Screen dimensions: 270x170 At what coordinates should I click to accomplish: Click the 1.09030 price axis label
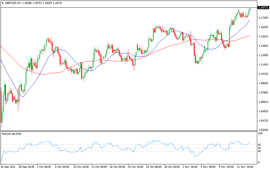(x=263, y=83)
